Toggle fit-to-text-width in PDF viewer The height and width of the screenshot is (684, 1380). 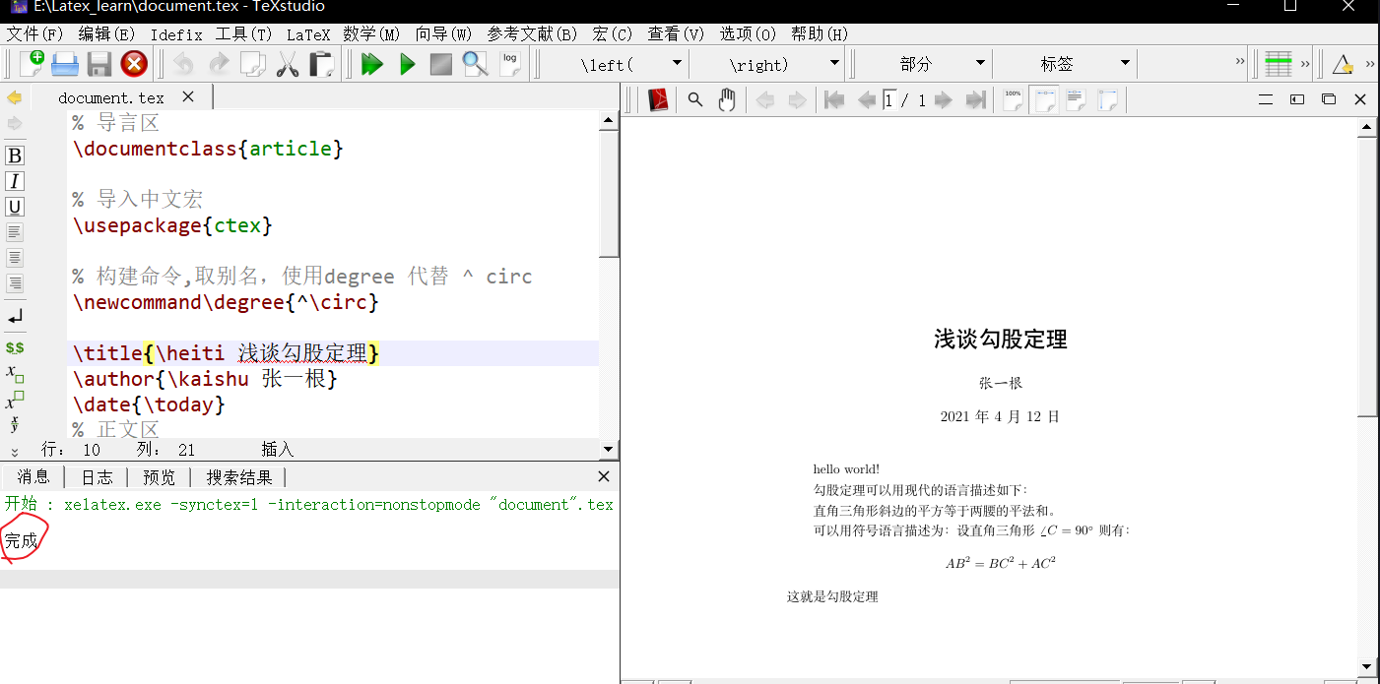click(1077, 99)
